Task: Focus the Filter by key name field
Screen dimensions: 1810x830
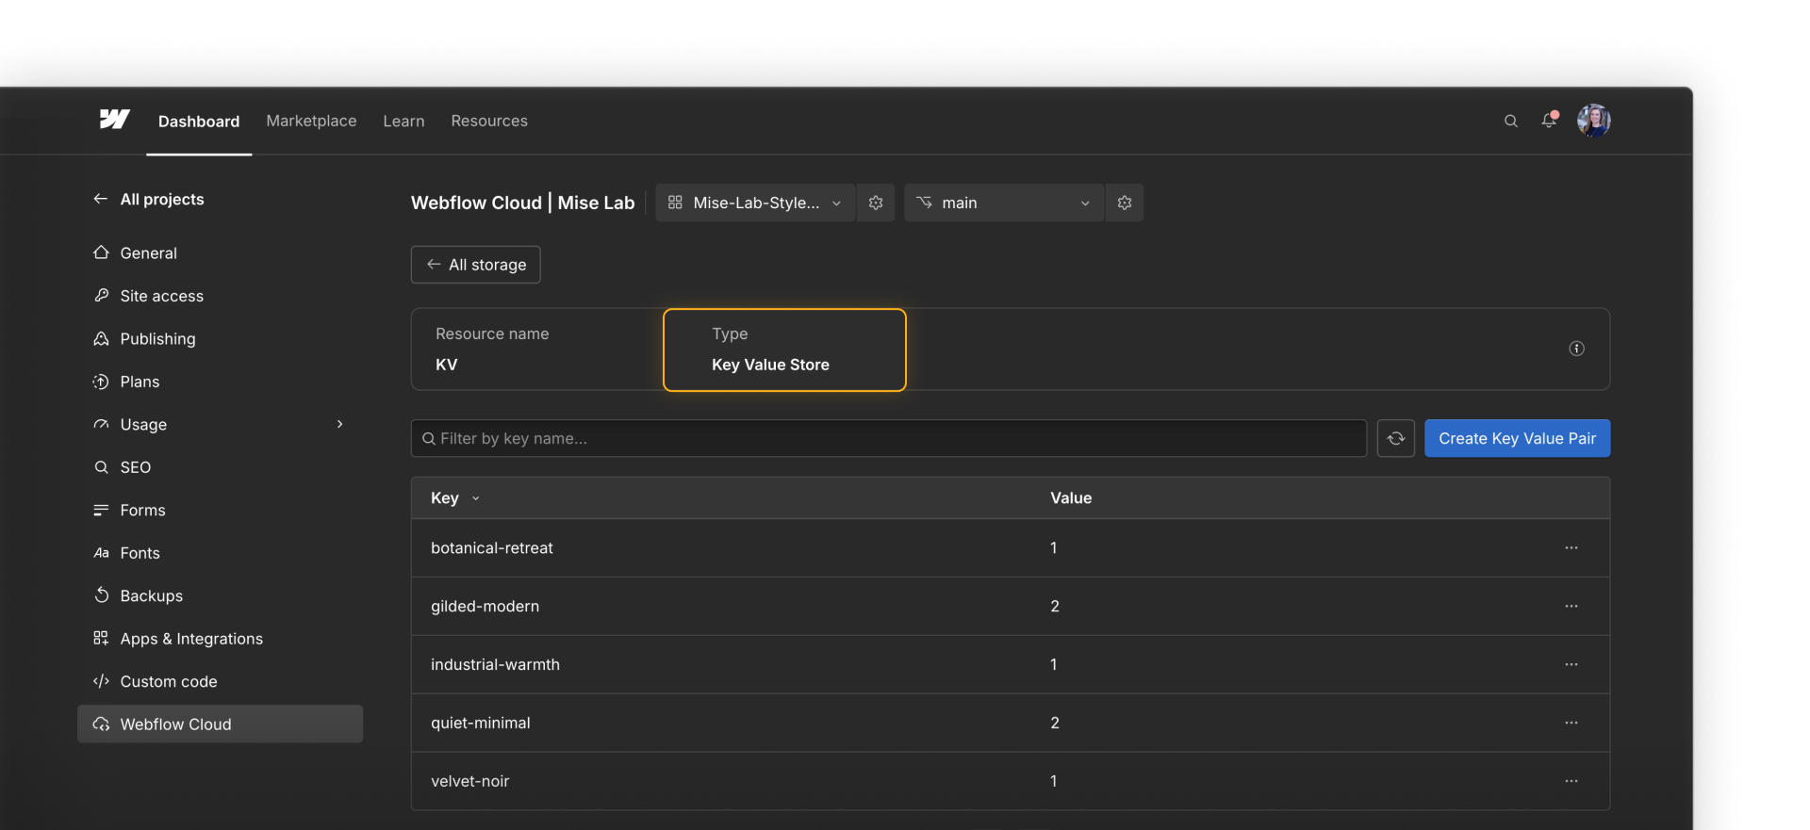Action: point(889,438)
